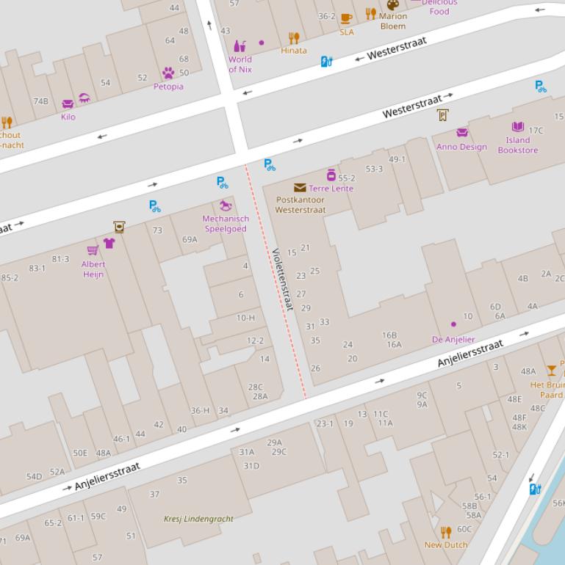Click the Island Bookstore book icon
The width and height of the screenshot is (565, 565).
[x=518, y=127]
